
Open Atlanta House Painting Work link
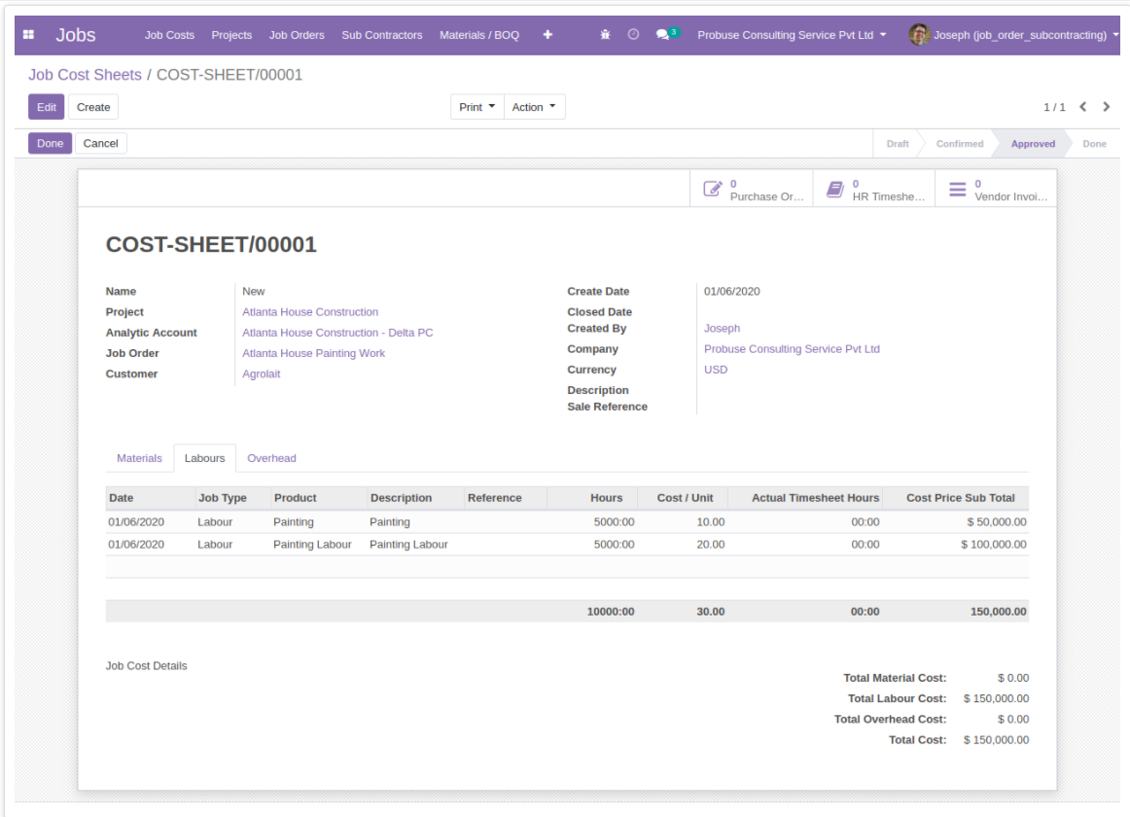tap(313, 353)
